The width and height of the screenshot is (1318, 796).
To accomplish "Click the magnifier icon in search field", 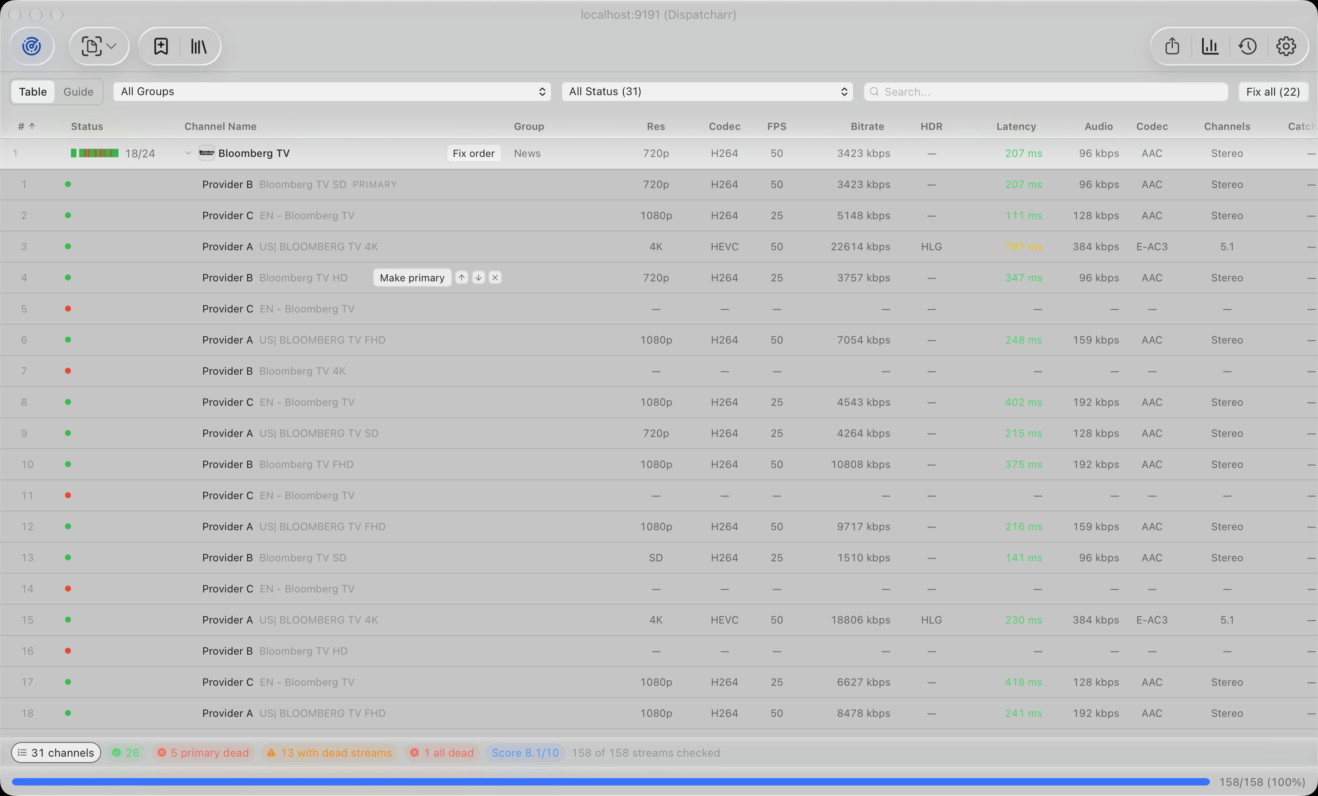I will (874, 91).
